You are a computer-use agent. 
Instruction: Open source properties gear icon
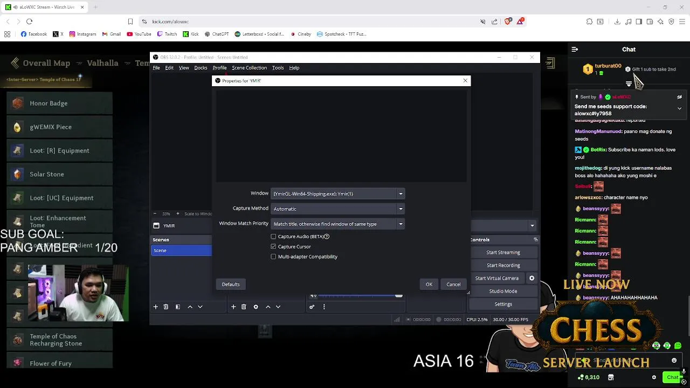click(x=256, y=307)
